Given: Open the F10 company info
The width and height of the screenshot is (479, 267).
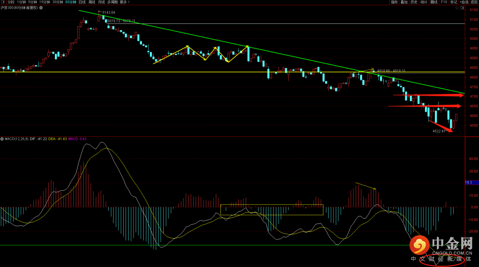Looking at the screenshot, I should click(444, 2).
